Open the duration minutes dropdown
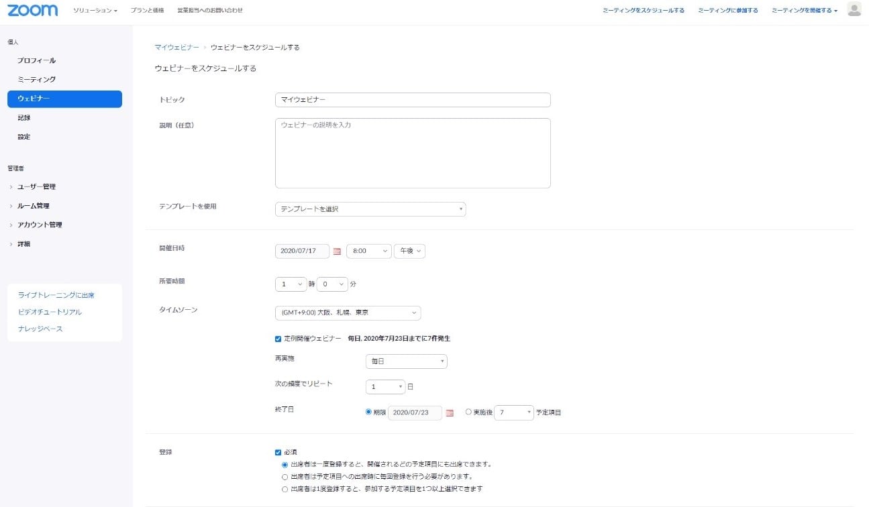 (332, 284)
